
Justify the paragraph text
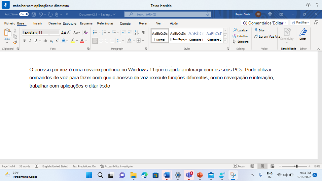(x=112, y=41)
